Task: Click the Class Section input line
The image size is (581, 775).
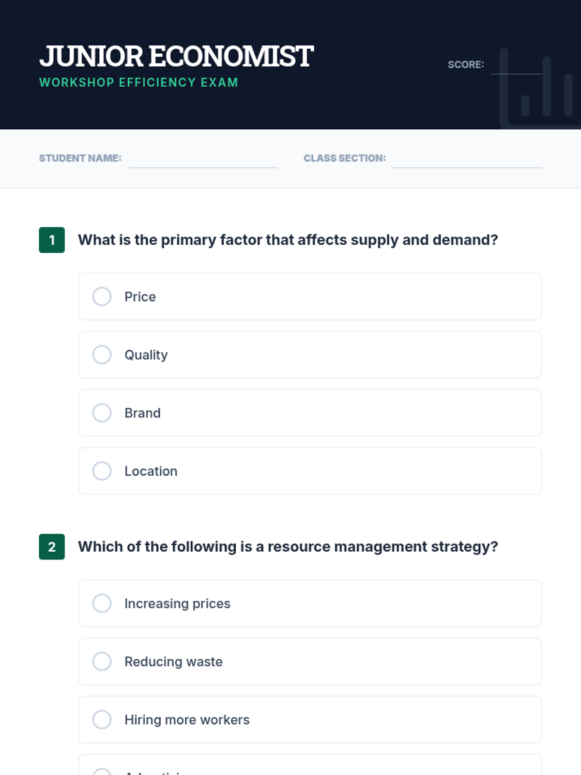Action: tap(467, 160)
